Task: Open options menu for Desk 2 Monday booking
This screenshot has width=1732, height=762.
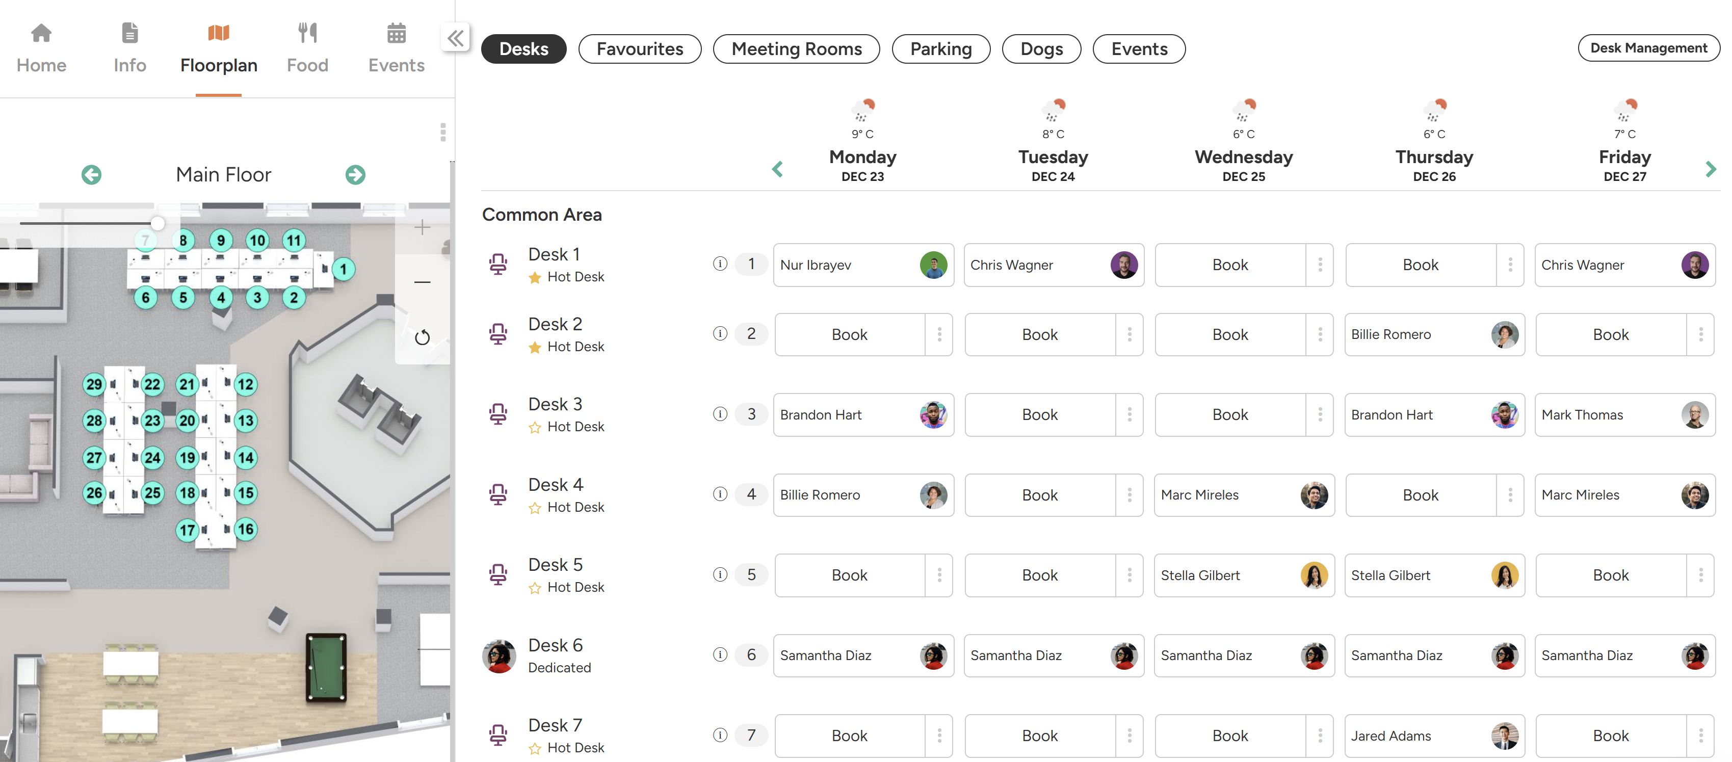Action: tap(939, 334)
